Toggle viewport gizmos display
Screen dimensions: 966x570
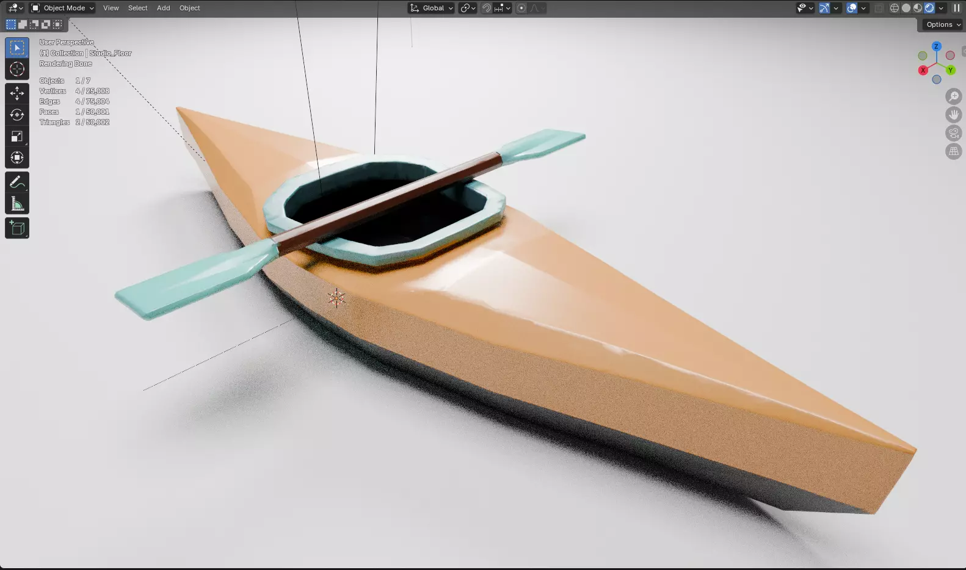click(x=824, y=8)
